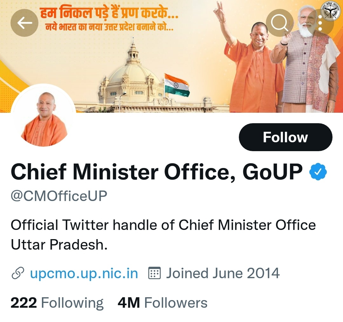This screenshot has width=343, height=322.
Task: Click the Joined June 2014 text
Action: click(223, 273)
